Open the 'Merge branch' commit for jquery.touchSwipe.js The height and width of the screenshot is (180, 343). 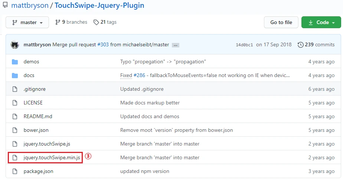pyautogui.click(x=160, y=144)
